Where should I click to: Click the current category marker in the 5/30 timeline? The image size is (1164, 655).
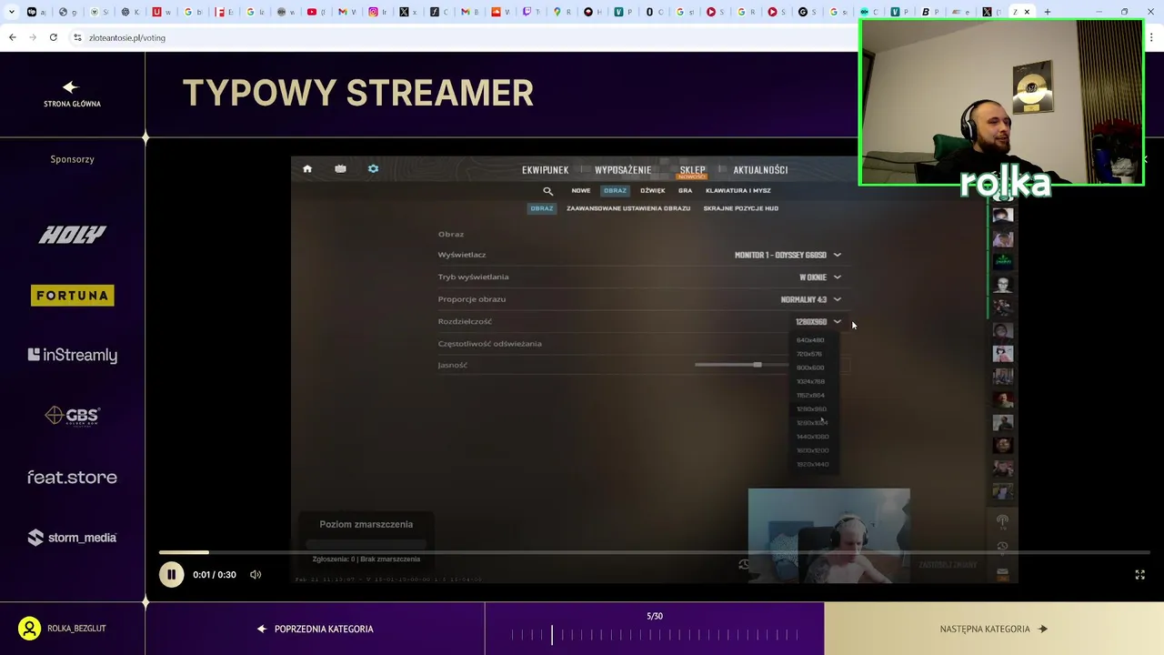551,634
